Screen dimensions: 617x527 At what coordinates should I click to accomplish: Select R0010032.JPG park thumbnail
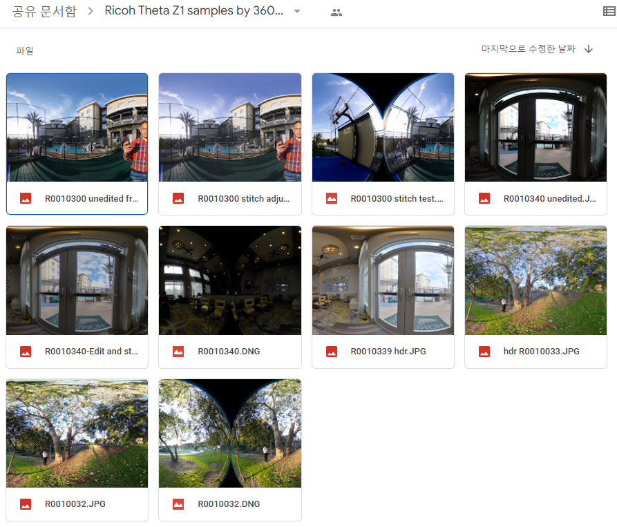coord(77,433)
